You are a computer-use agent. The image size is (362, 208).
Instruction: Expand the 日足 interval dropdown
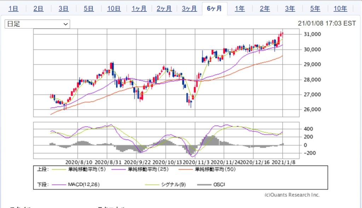[x=37, y=24]
